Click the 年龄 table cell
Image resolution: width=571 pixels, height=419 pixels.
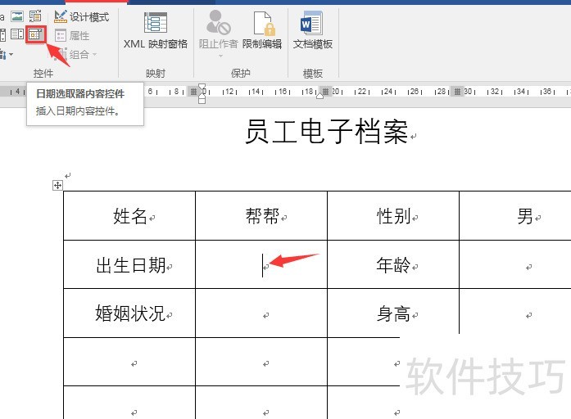(x=393, y=264)
